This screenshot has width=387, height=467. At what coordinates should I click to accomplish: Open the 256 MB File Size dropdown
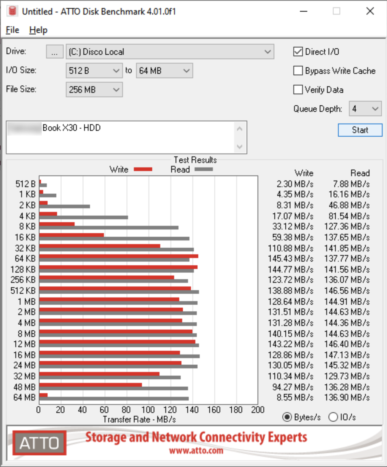pyautogui.click(x=94, y=89)
